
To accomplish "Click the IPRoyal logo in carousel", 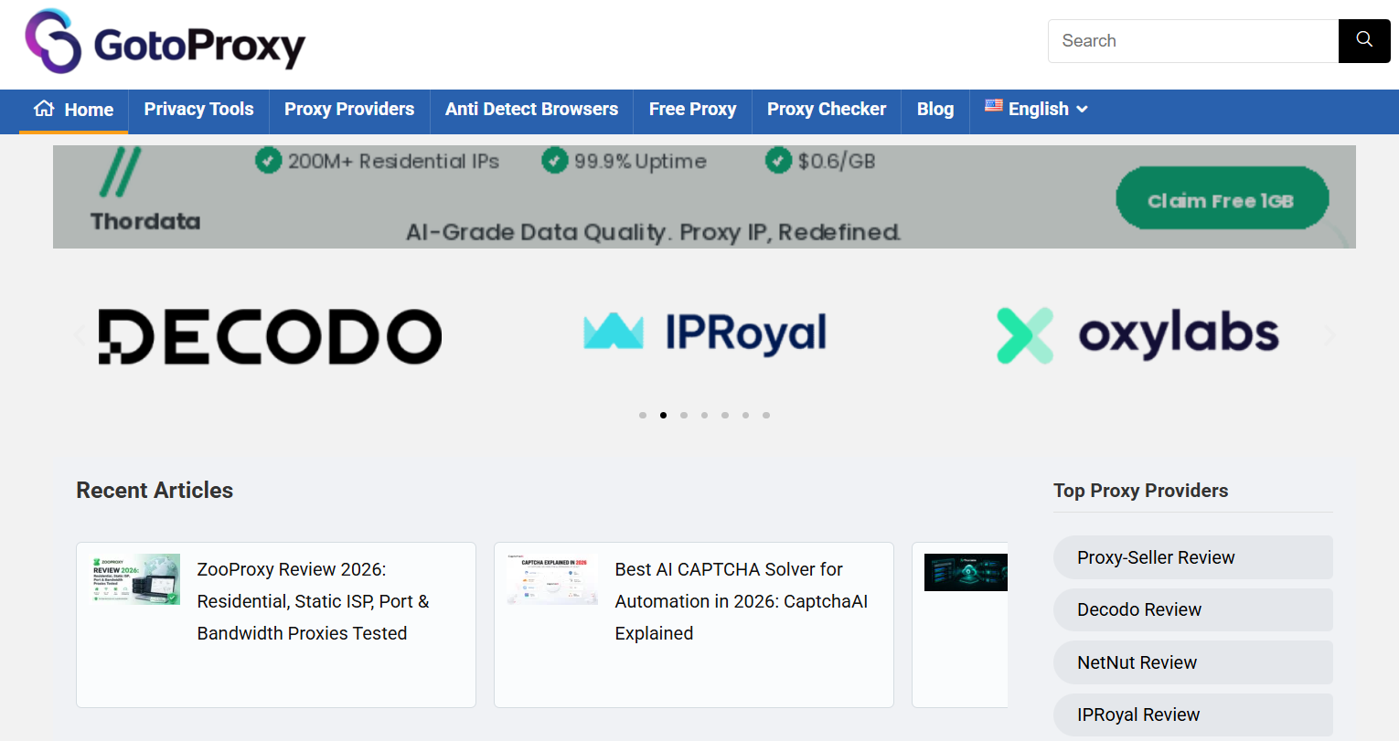I will pos(705,333).
